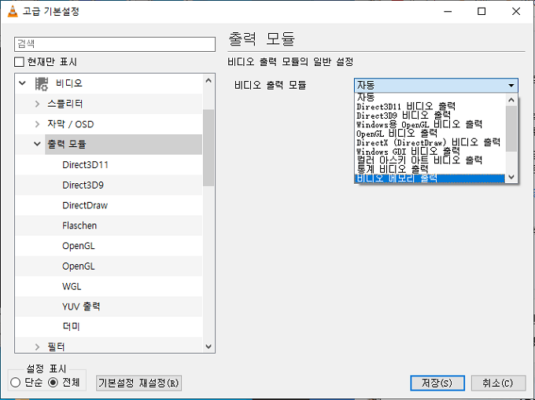Minimize the preferences window
535x400 pixels.
[448, 12]
